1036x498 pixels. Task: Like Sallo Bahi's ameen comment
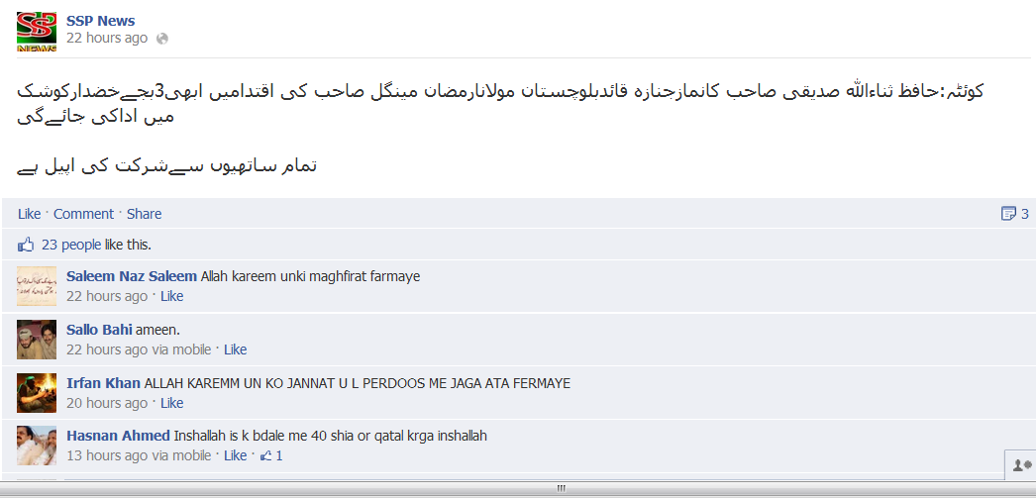coord(235,349)
